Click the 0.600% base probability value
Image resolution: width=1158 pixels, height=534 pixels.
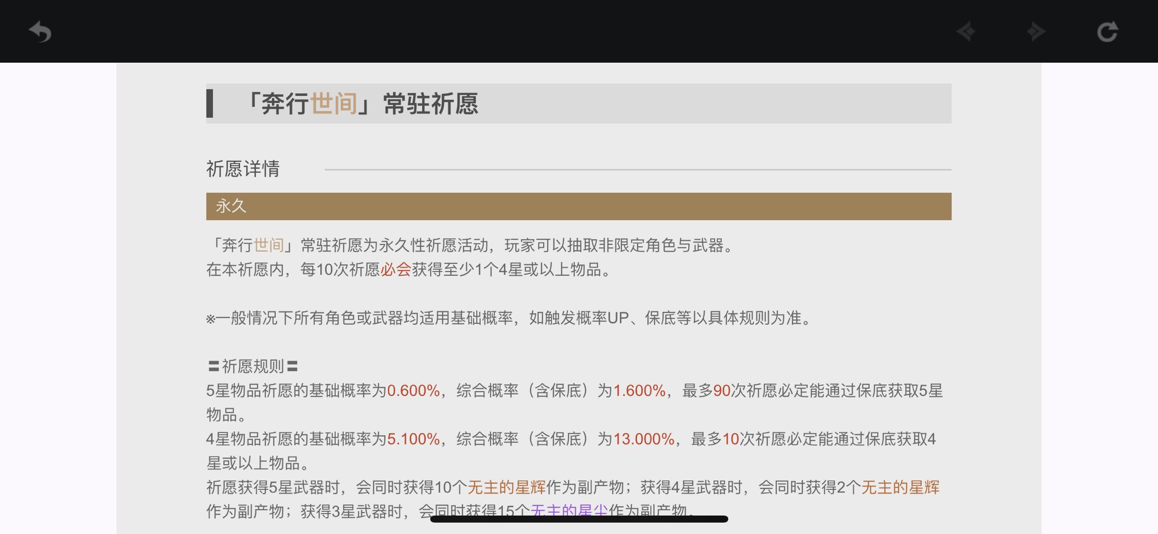coord(413,391)
